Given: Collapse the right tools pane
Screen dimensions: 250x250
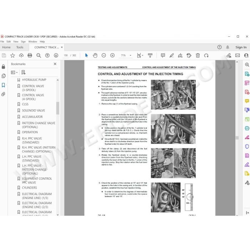Looking at the screenshot, I should point(247,212).
